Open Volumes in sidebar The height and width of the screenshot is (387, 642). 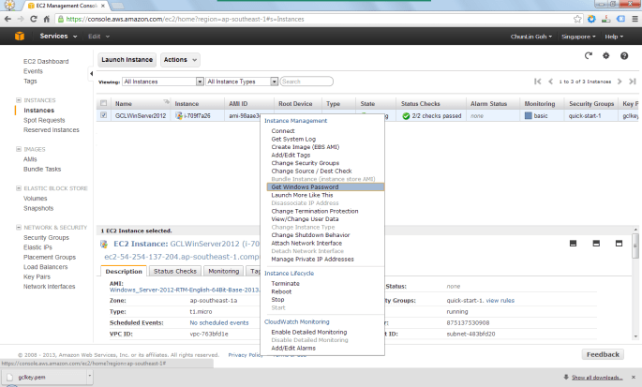(x=36, y=199)
